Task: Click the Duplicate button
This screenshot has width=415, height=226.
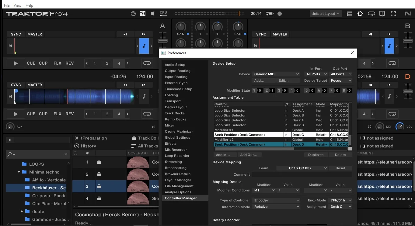Action: click(x=316, y=155)
